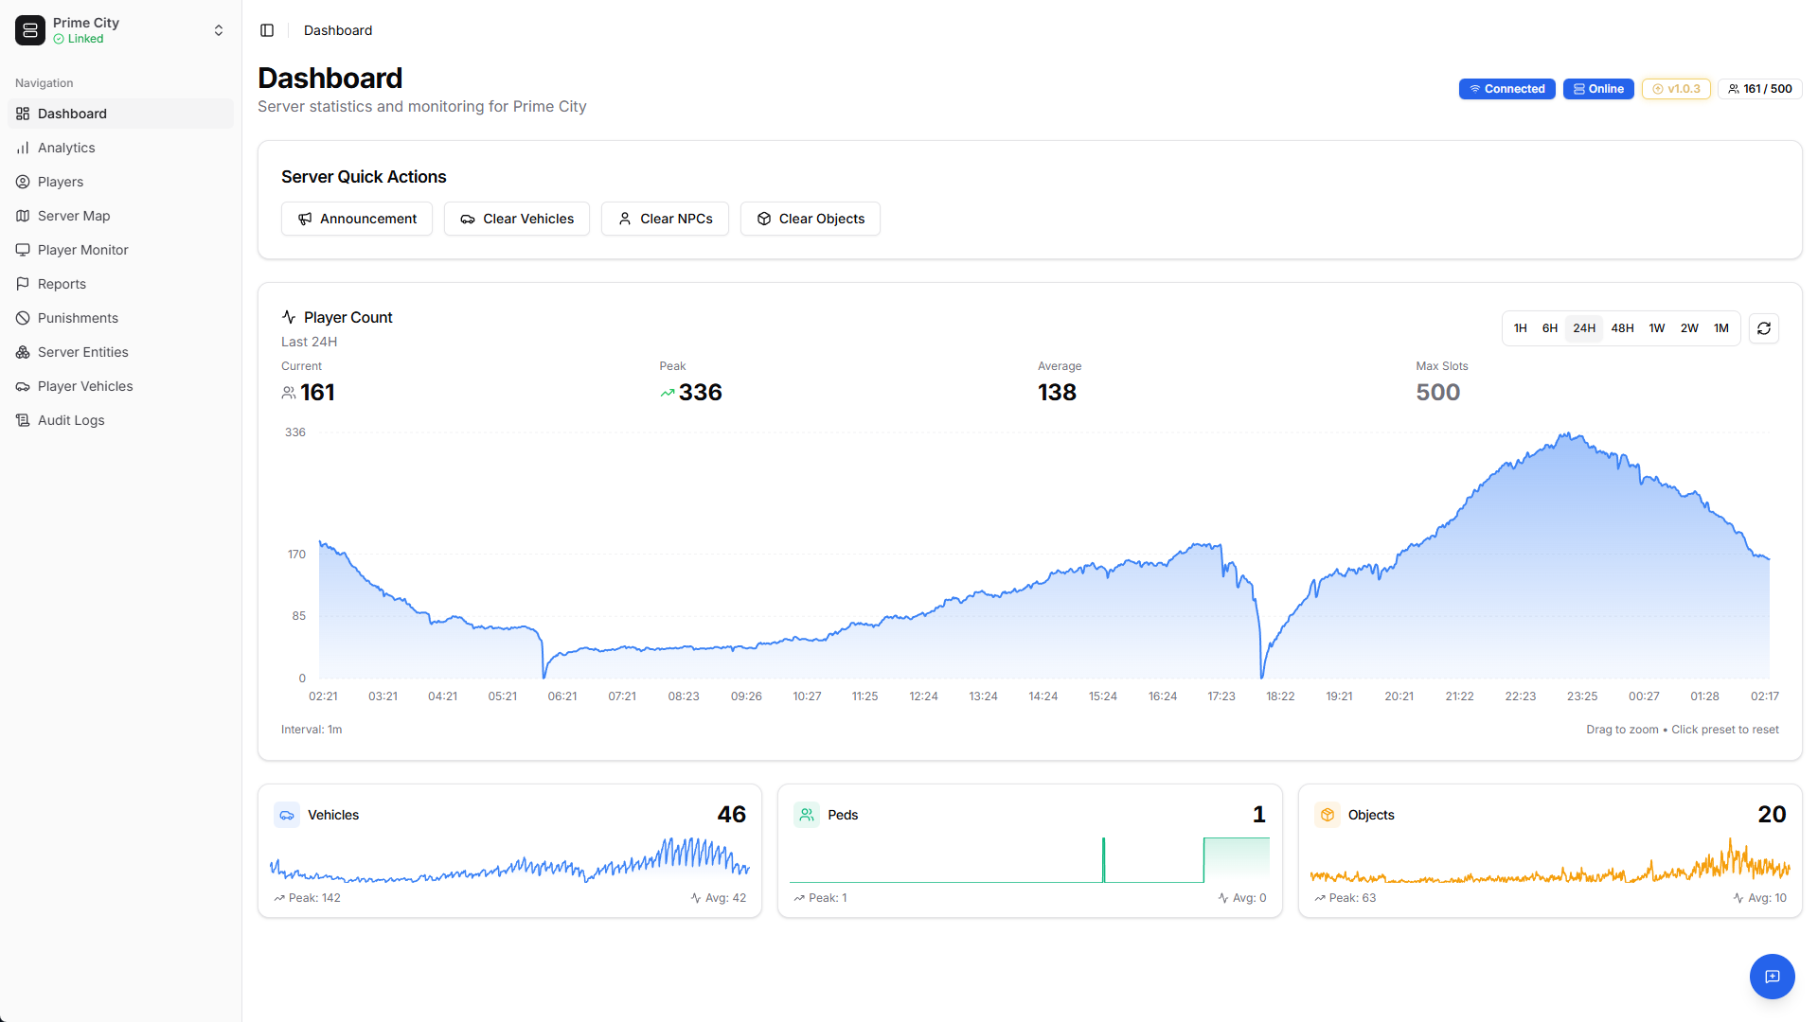The image size is (1818, 1022).
Task: Open Analytics from the sidebar navigation
Action: [x=65, y=148]
